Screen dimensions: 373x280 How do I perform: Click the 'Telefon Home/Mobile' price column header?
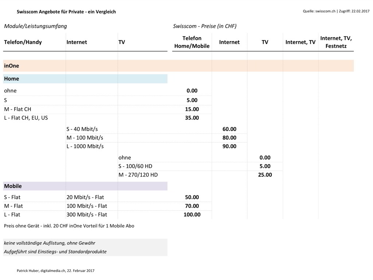coord(192,42)
